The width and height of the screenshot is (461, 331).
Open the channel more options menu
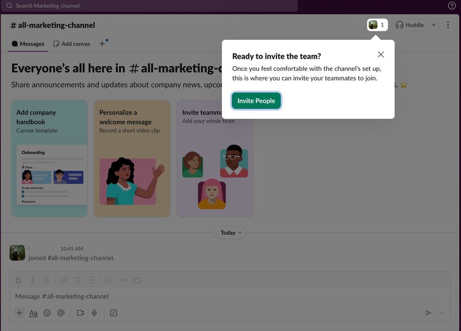pyautogui.click(x=448, y=25)
